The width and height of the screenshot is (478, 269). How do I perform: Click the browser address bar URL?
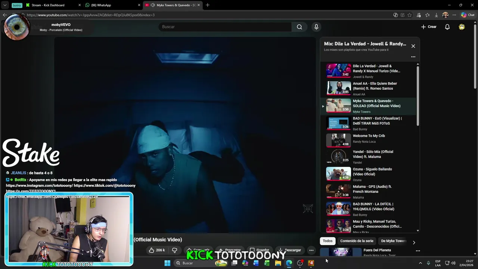pyautogui.click(x=91, y=15)
